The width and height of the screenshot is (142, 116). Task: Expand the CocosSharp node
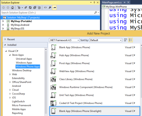10,94
